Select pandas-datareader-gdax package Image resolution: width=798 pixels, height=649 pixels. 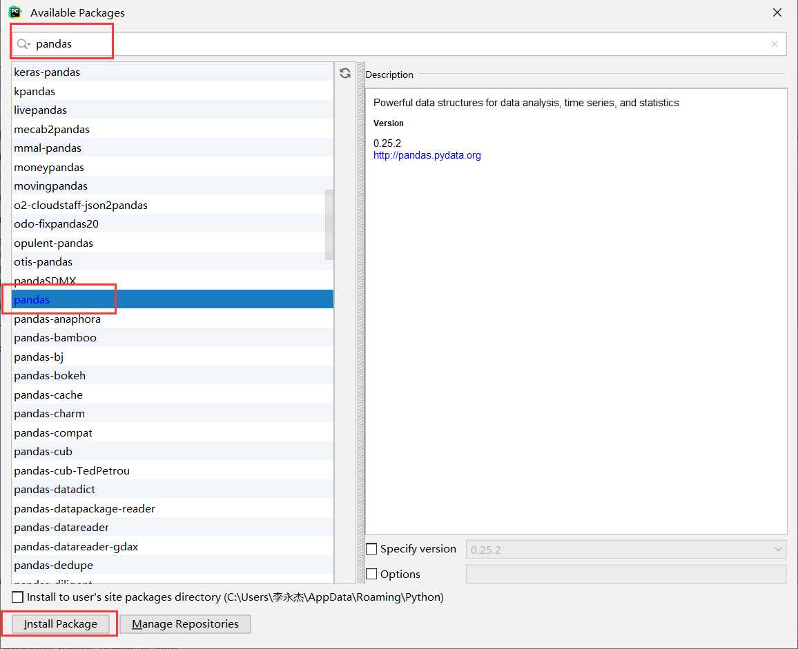pos(173,546)
